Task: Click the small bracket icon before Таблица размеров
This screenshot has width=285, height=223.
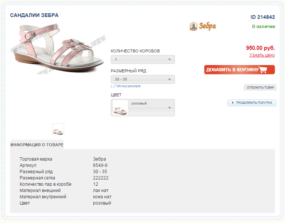Action: [112, 86]
